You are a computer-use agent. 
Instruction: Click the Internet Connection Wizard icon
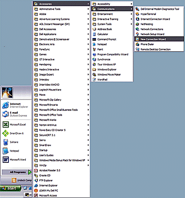tap(137, 19)
